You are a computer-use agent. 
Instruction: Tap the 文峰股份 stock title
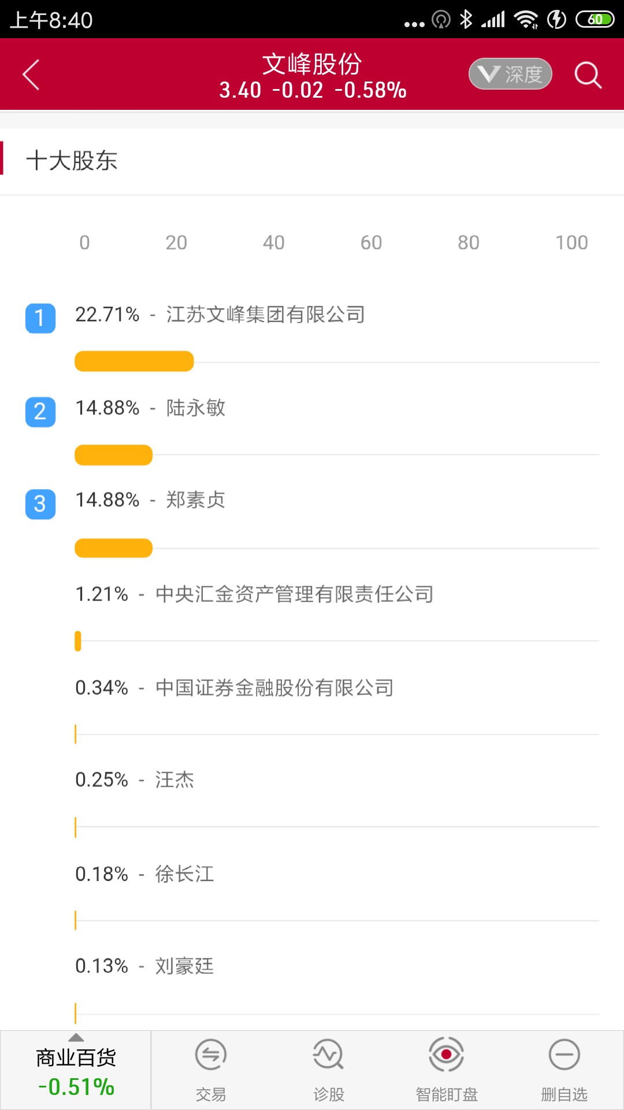click(312, 64)
